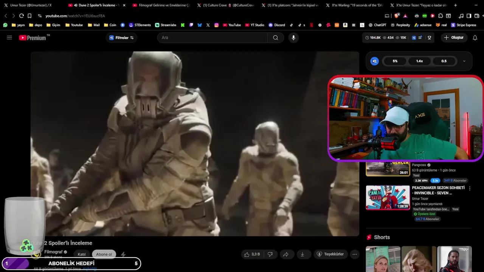Open the Filtreler vidIQ filter toggle
The height and width of the screenshot is (272, 484).
[x=121, y=38]
